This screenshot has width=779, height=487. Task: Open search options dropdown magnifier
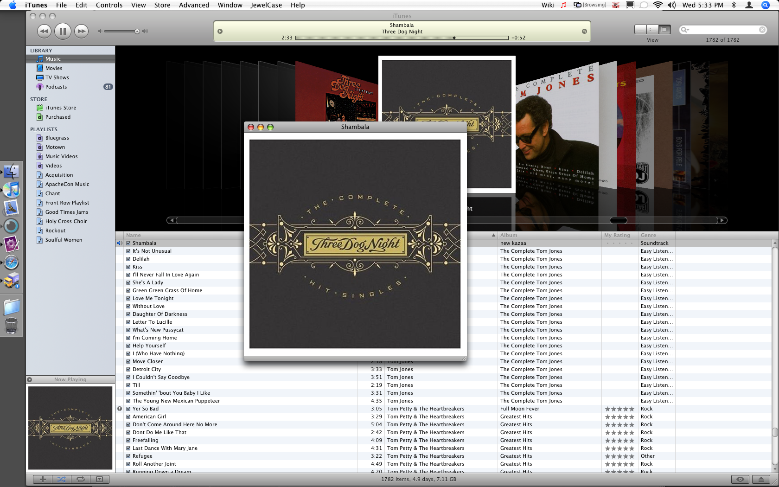[684, 30]
